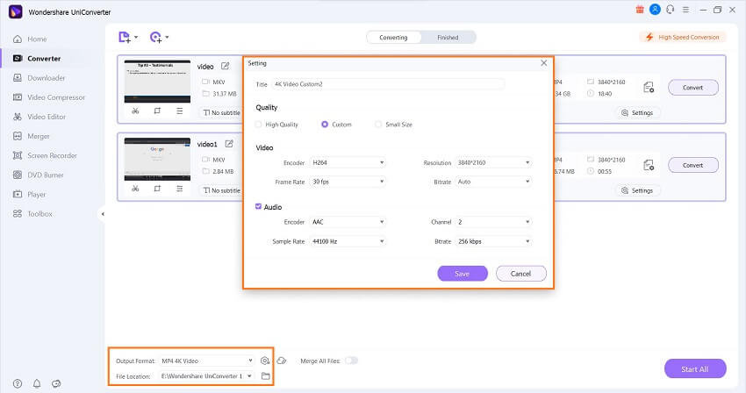Click the Toolbox sidebar icon
Image resolution: width=746 pixels, height=393 pixels.
point(18,214)
